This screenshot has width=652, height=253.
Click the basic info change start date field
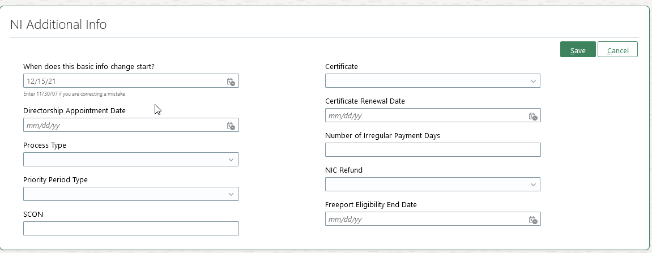122,82
